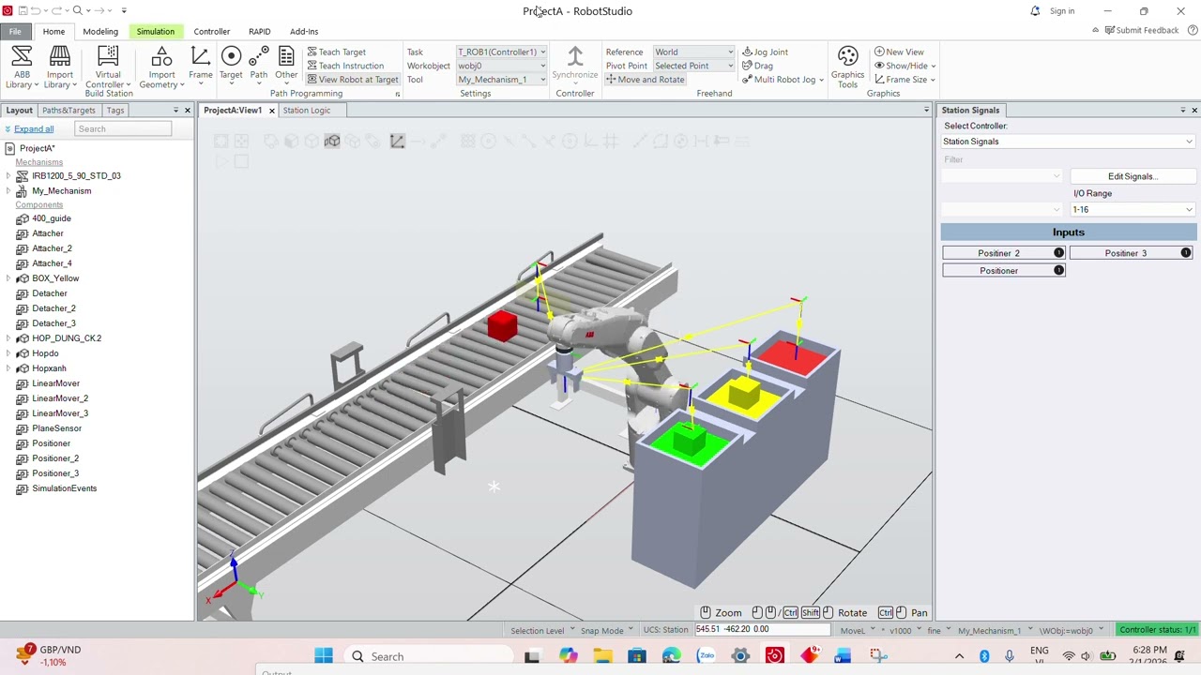Switch to the Modeling ribbon tab
Screen dimensions: 1201x675
coord(100,32)
